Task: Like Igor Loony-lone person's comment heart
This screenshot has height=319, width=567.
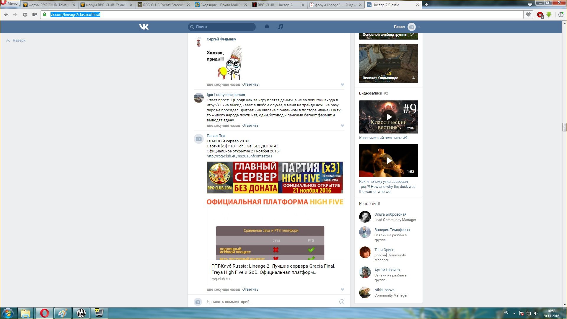Action: (x=342, y=126)
